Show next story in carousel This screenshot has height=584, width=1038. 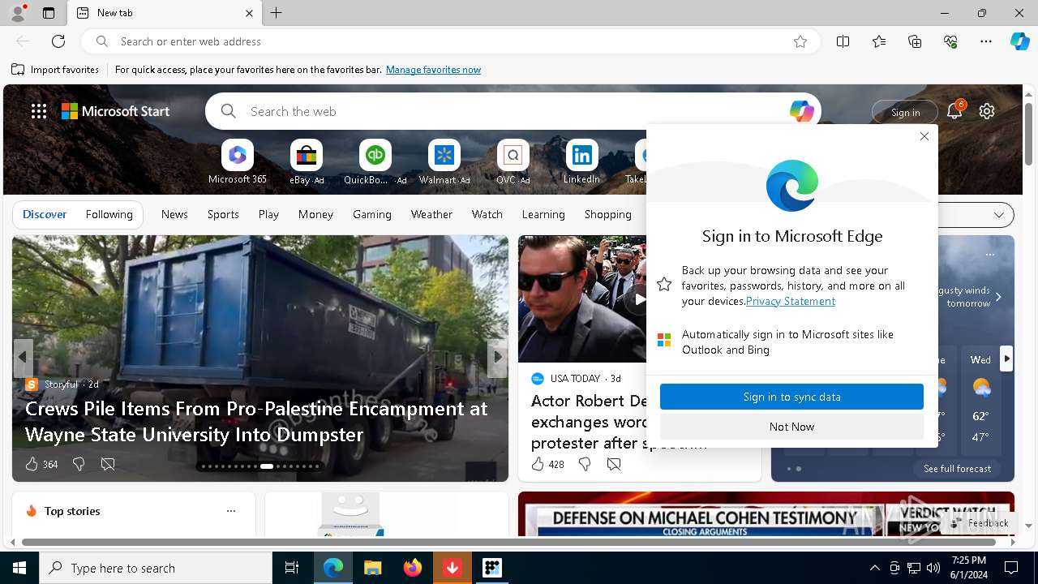click(x=496, y=357)
